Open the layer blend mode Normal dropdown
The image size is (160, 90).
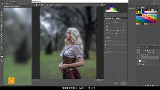[142, 53]
